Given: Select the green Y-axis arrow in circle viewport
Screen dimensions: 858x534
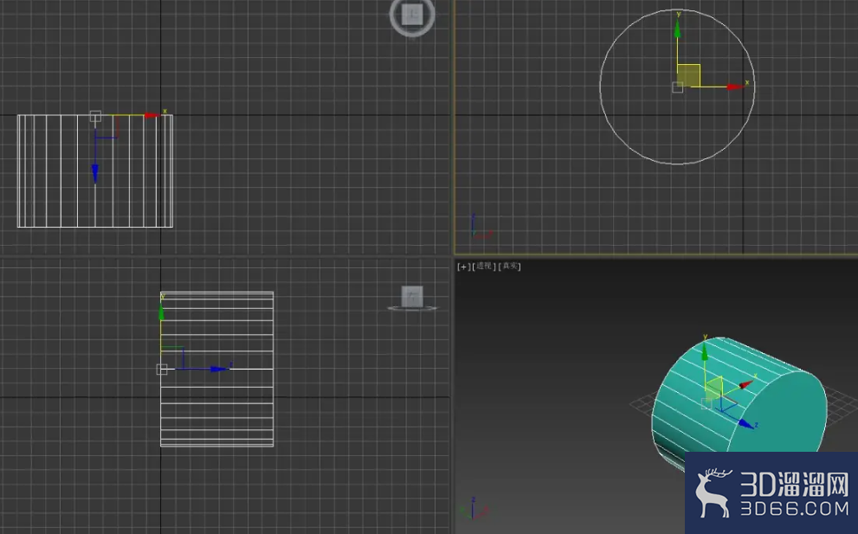Looking at the screenshot, I should (x=677, y=29).
